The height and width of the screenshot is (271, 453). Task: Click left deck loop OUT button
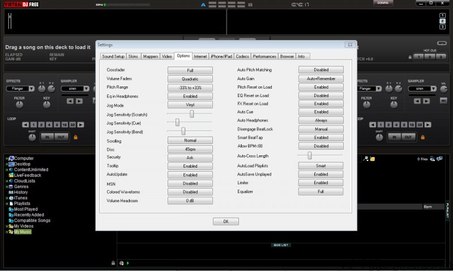click(61, 137)
